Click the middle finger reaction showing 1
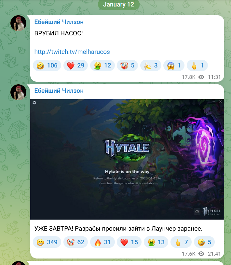 (x=197, y=66)
